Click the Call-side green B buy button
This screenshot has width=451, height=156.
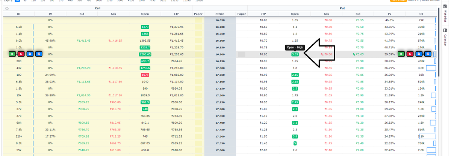(x=12, y=54)
